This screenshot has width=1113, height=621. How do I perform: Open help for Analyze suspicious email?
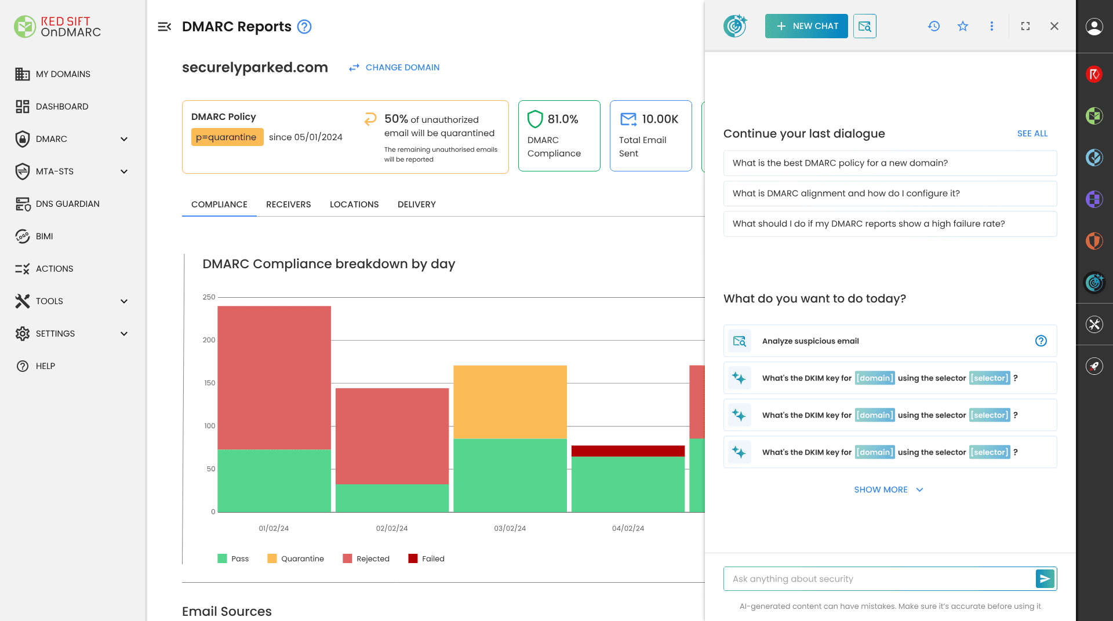(1041, 341)
